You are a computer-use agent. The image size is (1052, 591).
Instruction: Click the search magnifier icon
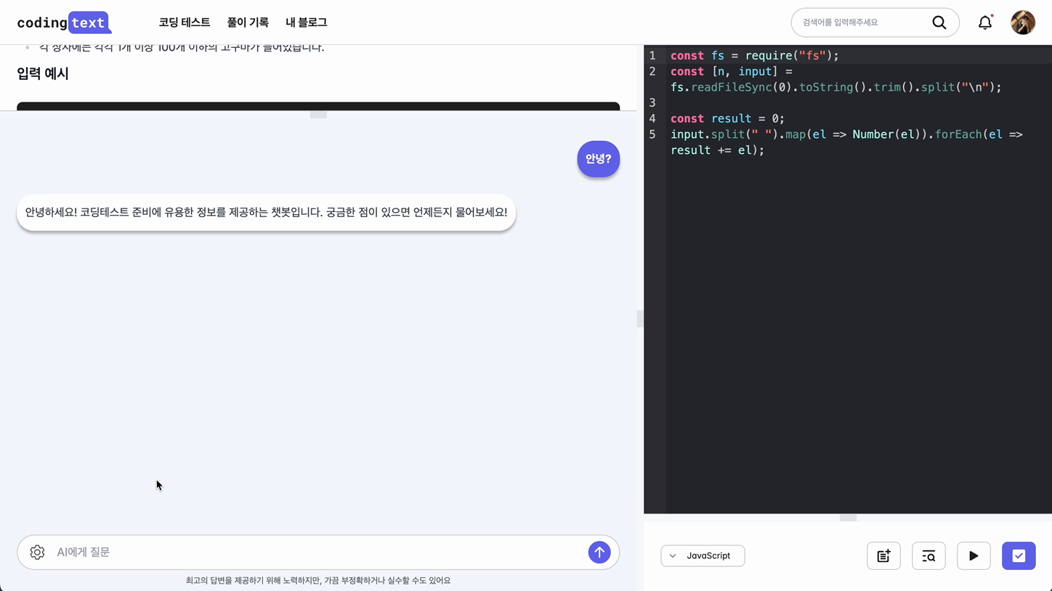point(939,23)
